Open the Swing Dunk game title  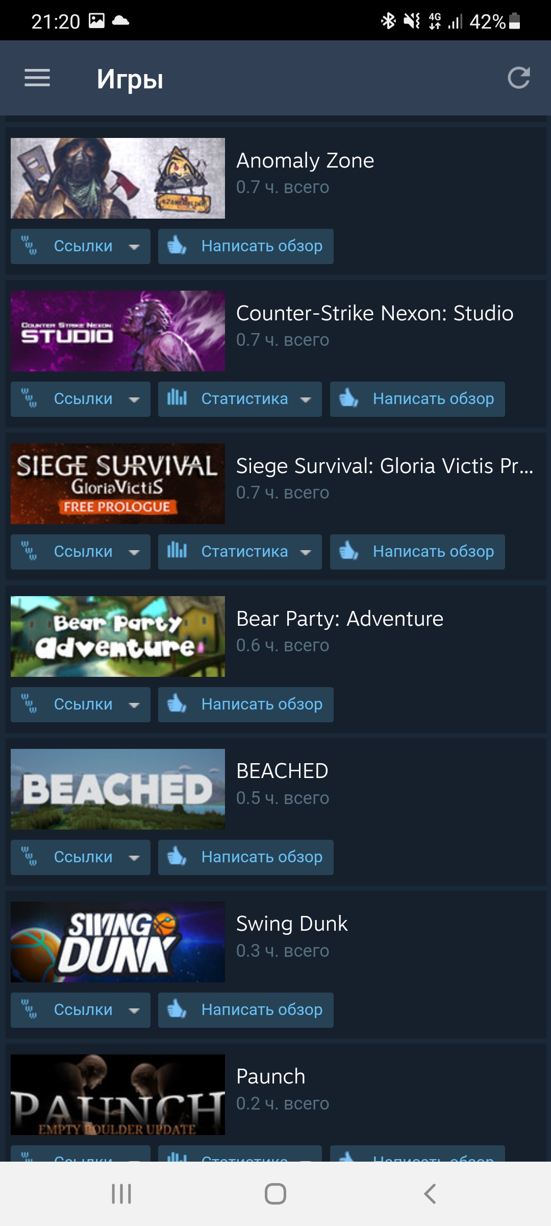point(292,924)
